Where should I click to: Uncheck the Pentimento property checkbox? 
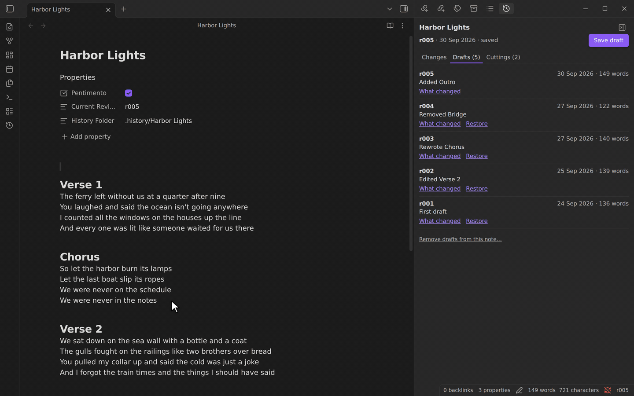coord(129,93)
